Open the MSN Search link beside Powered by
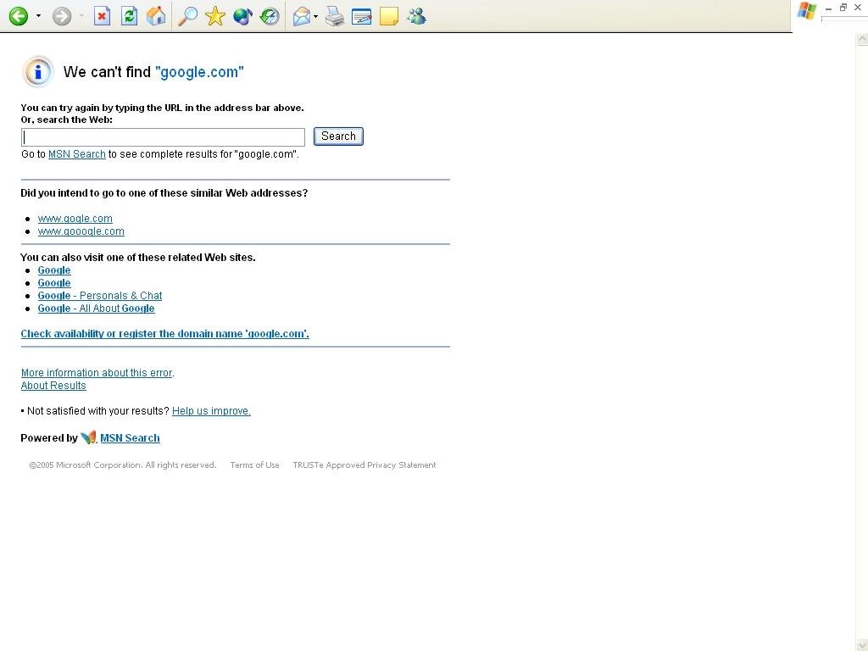868x651 pixels. (130, 438)
